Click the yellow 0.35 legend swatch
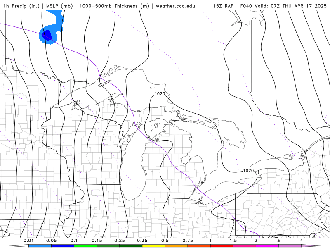The width and height of the screenshot is (330, 248). (x=153, y=246)
